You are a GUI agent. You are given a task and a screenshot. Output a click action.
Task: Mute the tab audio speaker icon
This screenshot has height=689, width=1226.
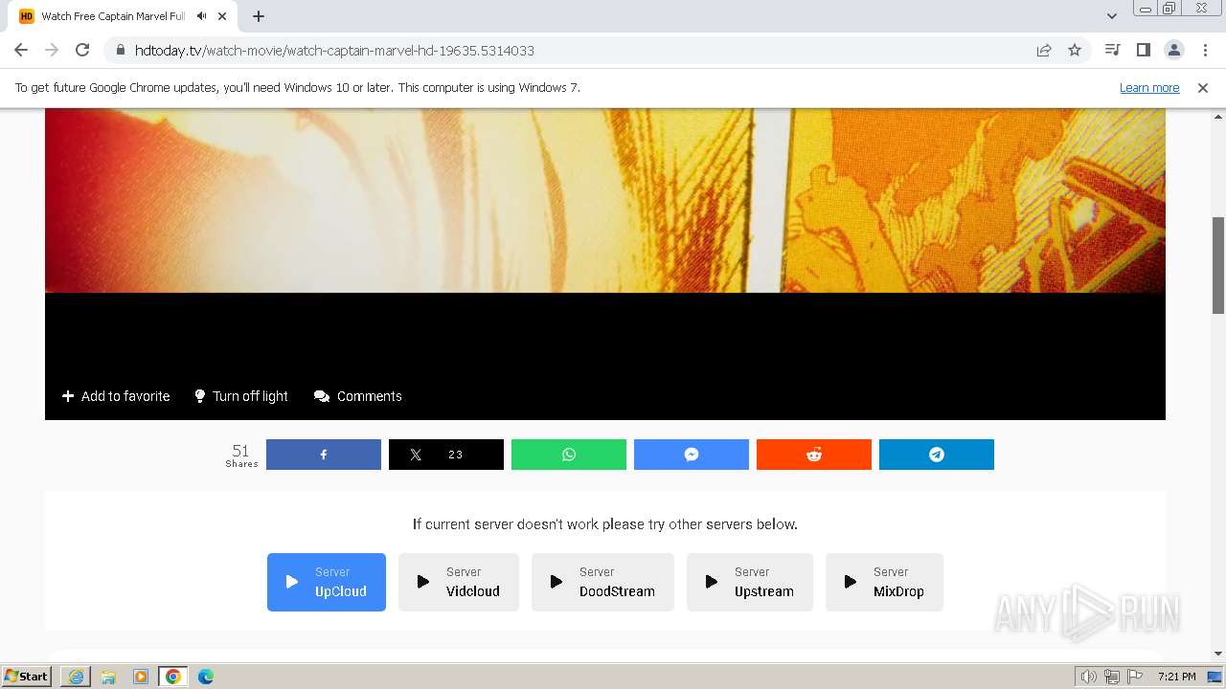[202, 16]
